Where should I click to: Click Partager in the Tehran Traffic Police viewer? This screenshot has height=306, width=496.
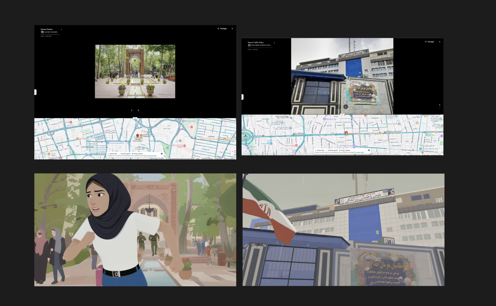click(430, 42)
